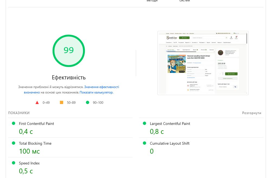This screenshot has width=273, height=178.
Task: Open the "Показати калькулятор" link
Action: coord(96,92)
